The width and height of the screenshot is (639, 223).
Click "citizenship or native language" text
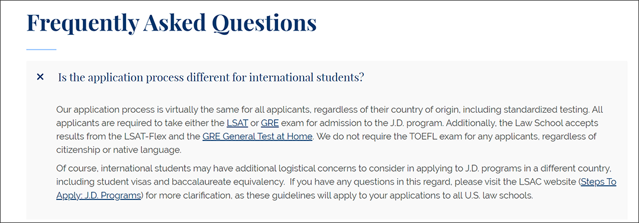118,149
